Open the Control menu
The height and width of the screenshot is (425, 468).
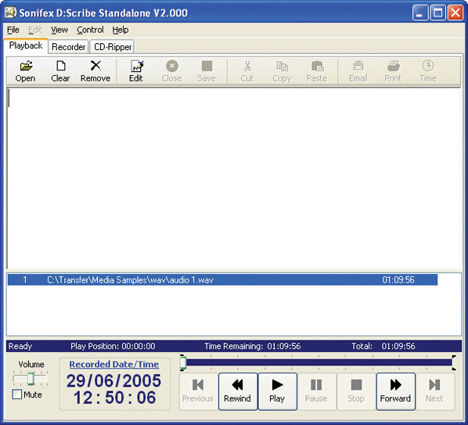pyautogui.click(x=90, y=30)
